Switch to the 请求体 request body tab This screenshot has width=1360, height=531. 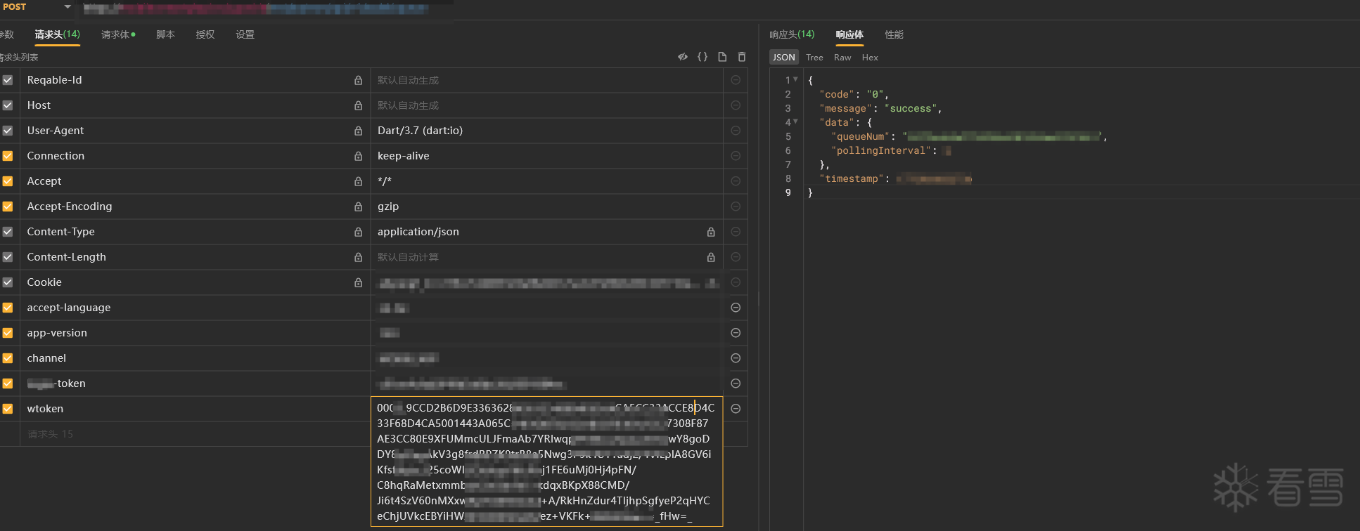(117, 34)
